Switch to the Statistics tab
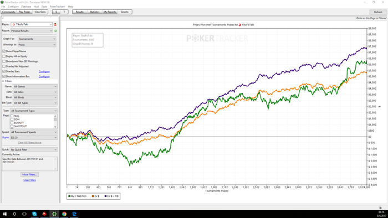The image size is (388, 218). [x=95, y=12]
